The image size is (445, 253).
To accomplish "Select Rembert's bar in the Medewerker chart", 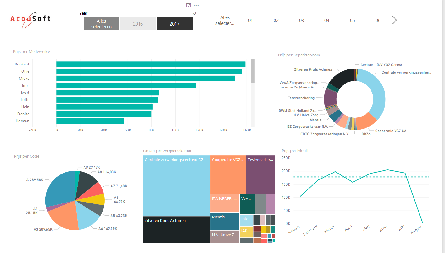I will [151, 64].
